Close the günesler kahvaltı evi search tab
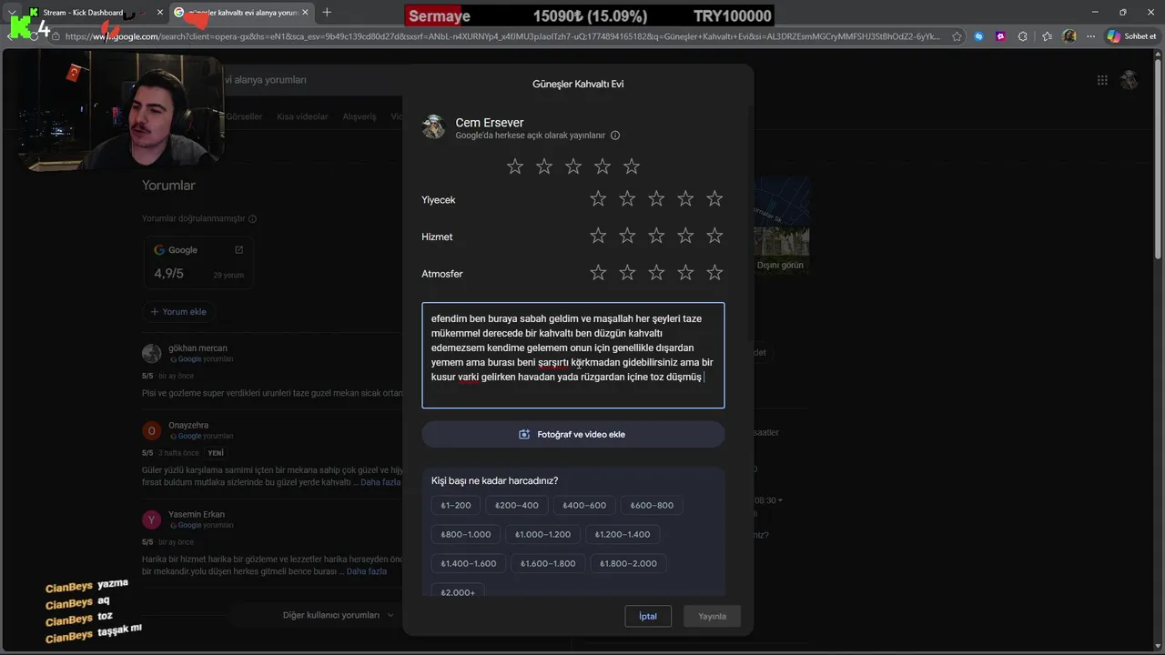1165x655 pixels. 305,12
